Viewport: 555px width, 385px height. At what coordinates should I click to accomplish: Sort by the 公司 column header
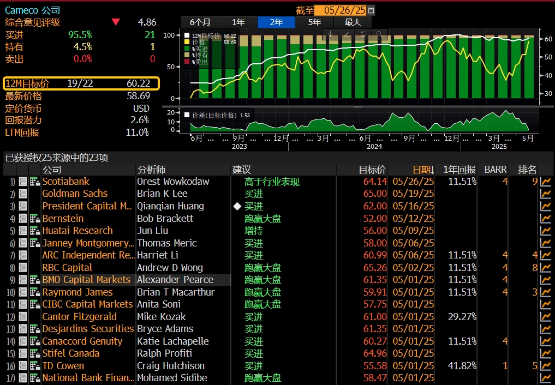point(52,170)
